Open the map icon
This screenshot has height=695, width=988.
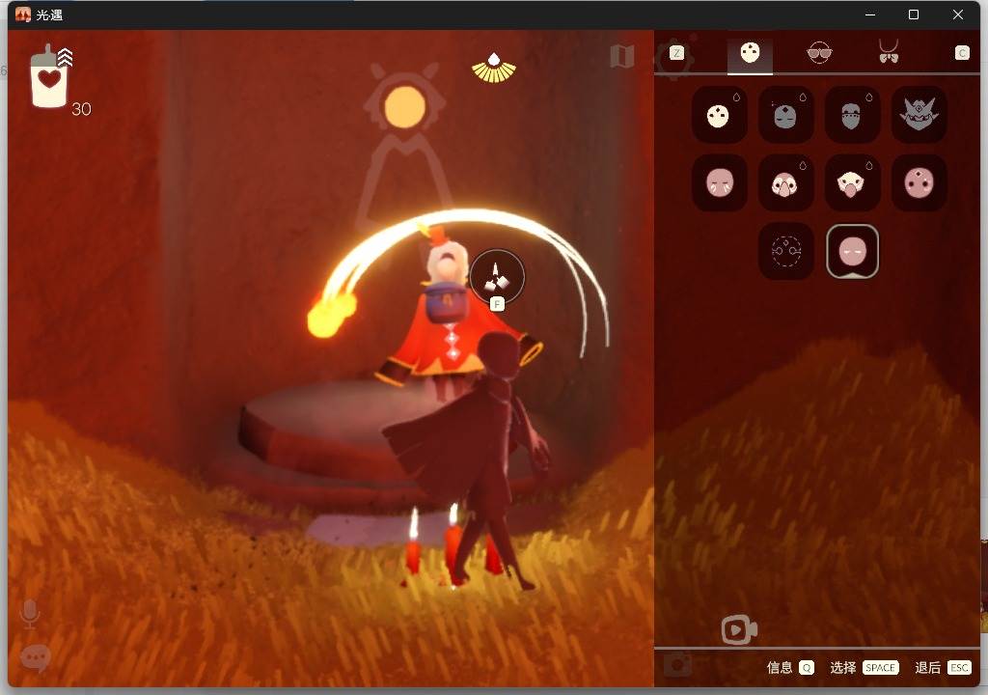622,57
